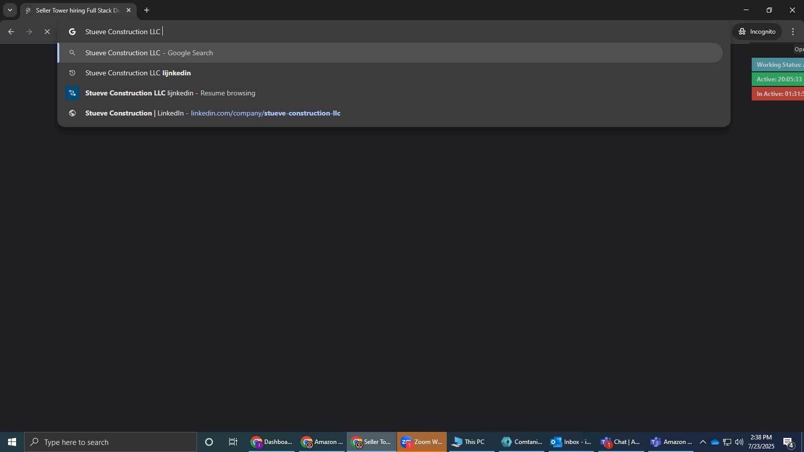804x452 pixels.
Task: Open This PC from the taskbar
Action: point(471,442)
